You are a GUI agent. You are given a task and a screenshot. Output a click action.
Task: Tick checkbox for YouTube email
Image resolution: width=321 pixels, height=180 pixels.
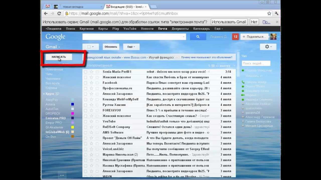[86, 121]
